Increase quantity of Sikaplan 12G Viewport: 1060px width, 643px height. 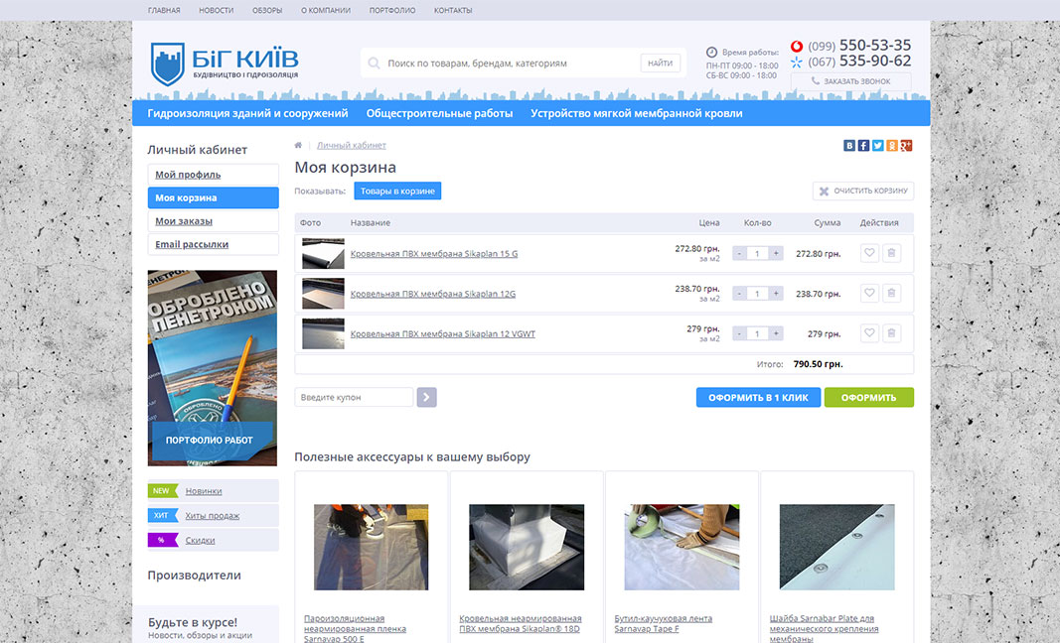coord(776,293)
